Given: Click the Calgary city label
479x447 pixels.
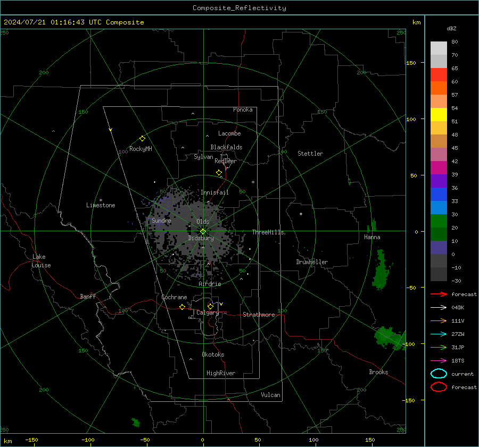Looking at the screenshot, I should coord(208,313).
